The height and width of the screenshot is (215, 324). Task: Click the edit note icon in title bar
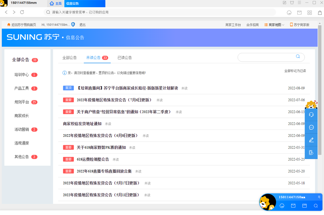point(285,3)
